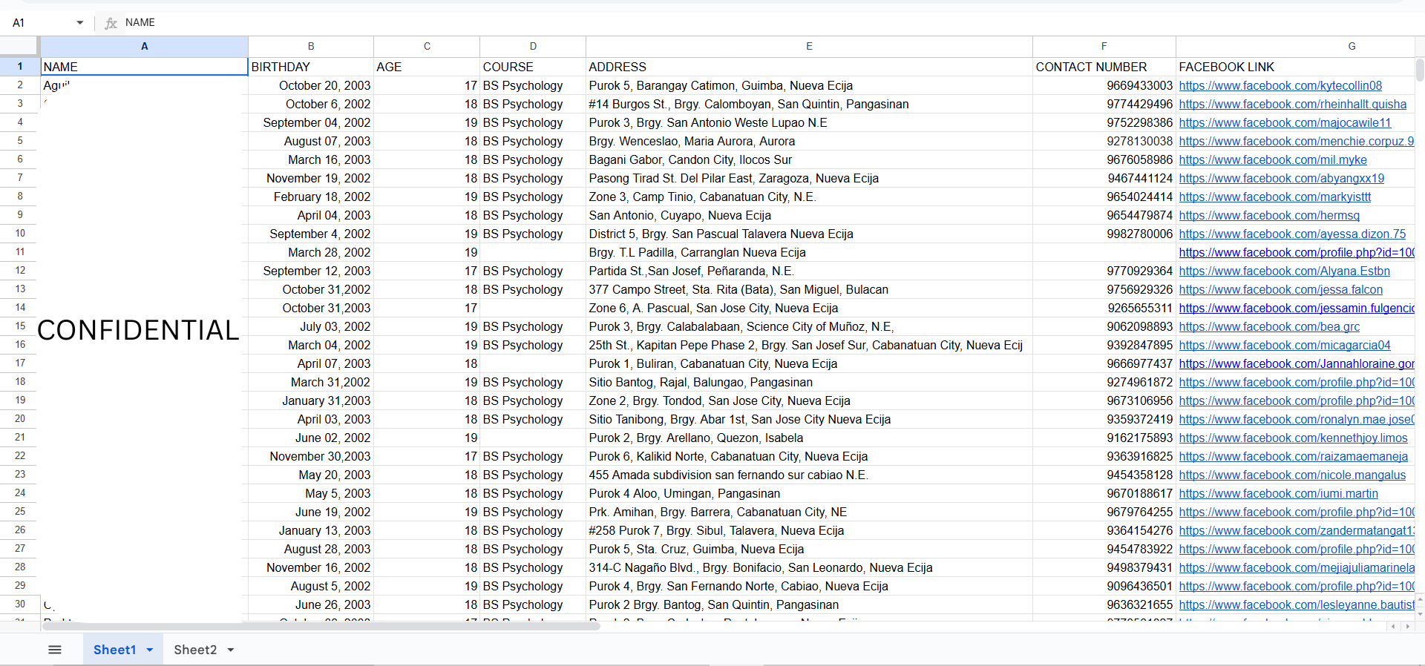
Task: Open the bea.grc Facebook link
Action: point(1269,327)
